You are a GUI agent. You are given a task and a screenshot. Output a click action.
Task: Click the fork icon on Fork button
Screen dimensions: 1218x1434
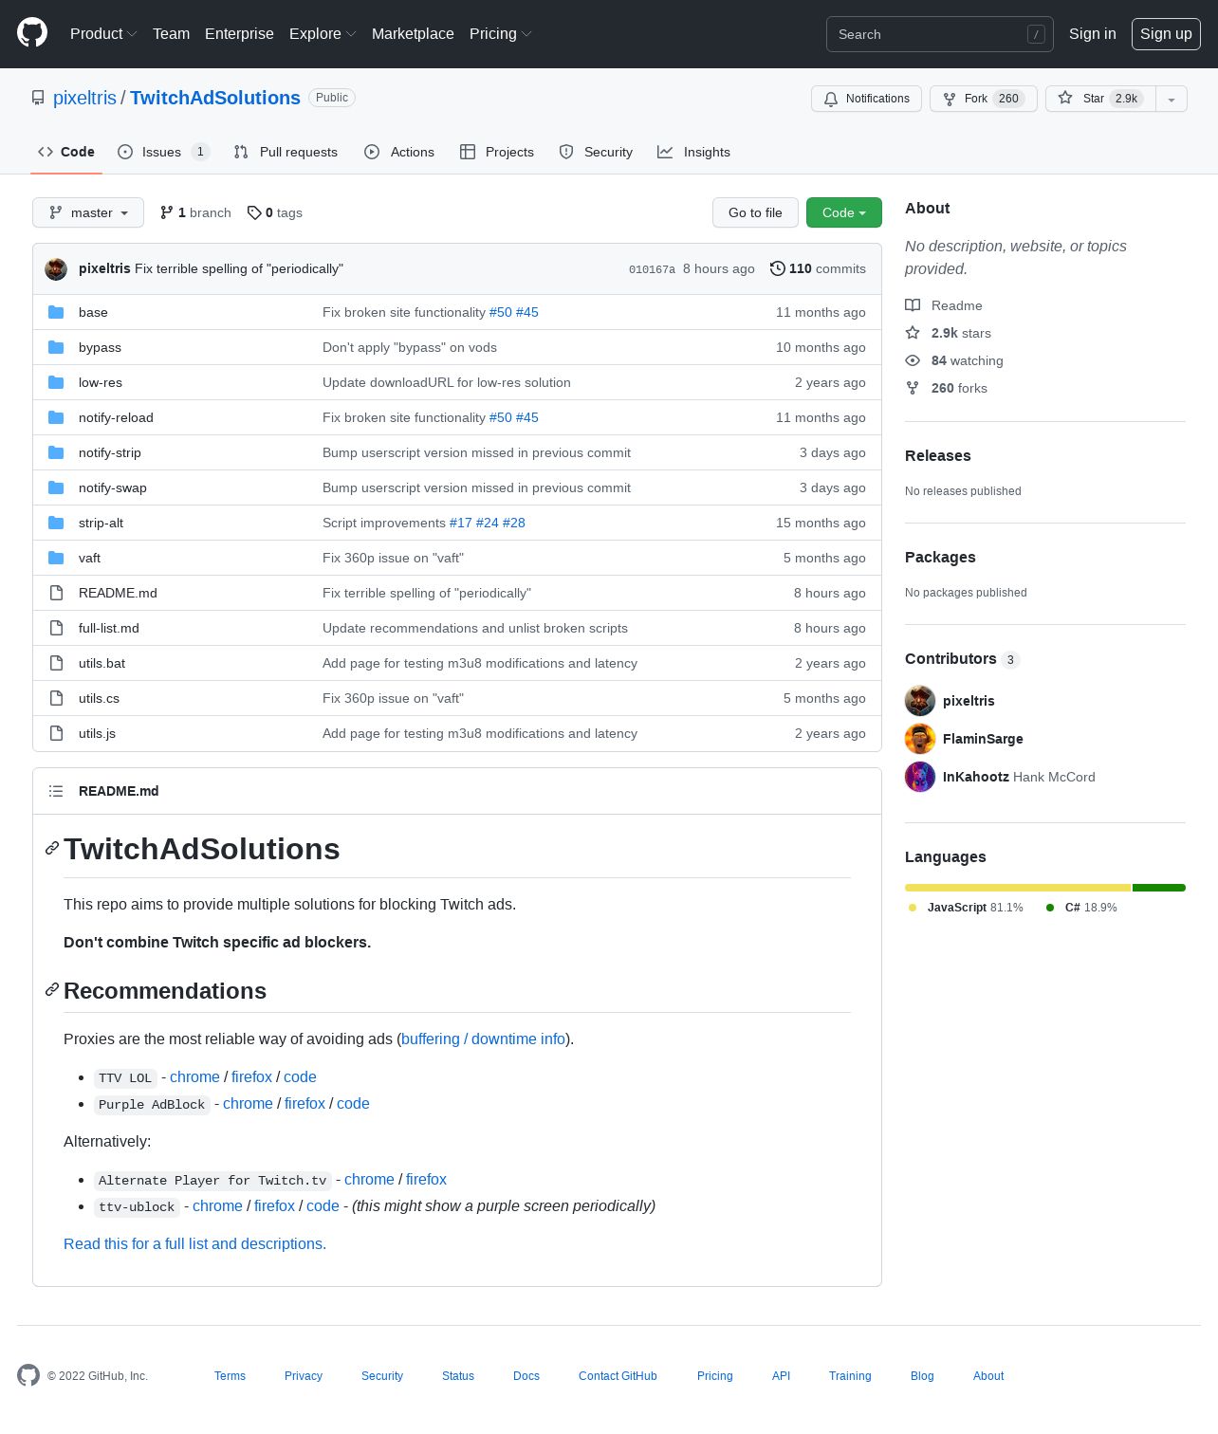[950, 99]
